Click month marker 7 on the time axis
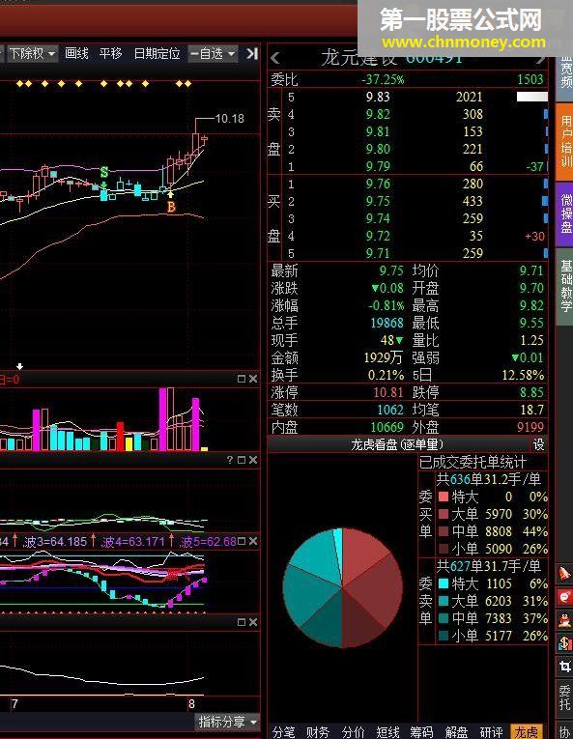Viewport: 573px width, 739px height. (14, 704)
